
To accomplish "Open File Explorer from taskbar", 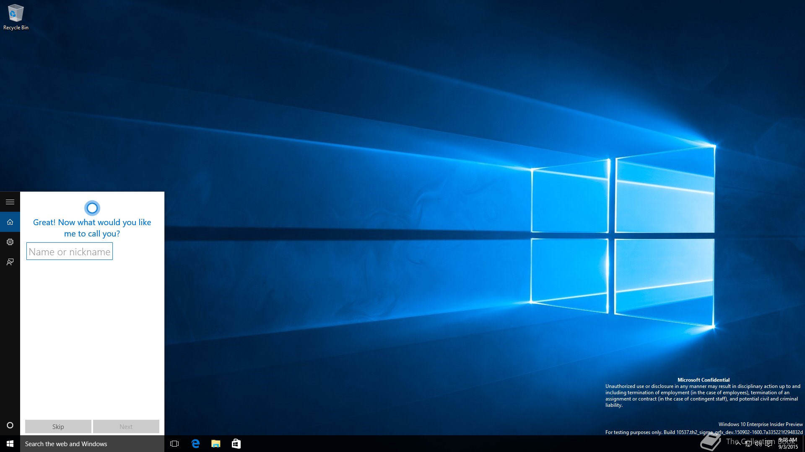I will (x=216, y=444).
